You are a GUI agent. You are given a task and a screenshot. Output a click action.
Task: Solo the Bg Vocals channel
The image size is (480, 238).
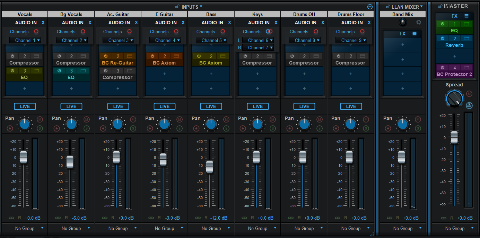[86, 128]
